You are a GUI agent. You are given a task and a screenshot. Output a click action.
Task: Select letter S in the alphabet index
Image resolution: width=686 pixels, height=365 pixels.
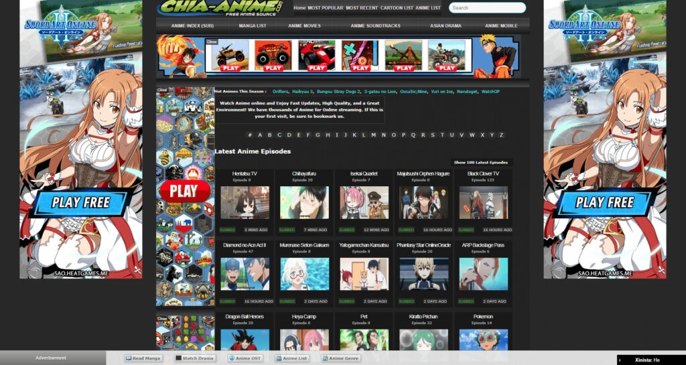(x=433, y=135)
